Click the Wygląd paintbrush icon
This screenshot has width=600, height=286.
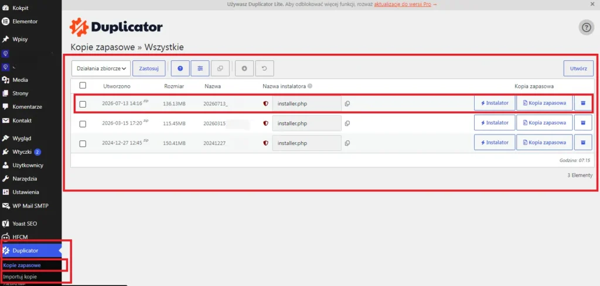pyautogui.click(x=5, y=138)
